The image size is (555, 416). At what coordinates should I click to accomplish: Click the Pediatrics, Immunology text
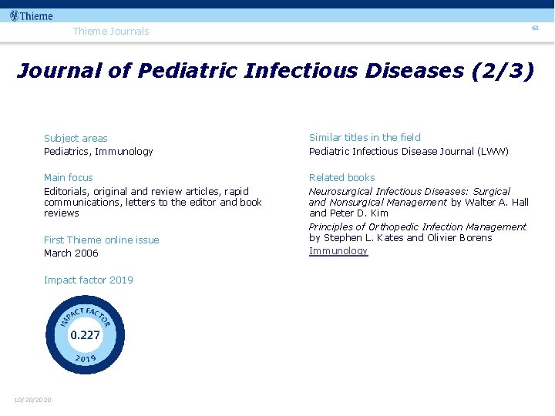tap(99, 152)
